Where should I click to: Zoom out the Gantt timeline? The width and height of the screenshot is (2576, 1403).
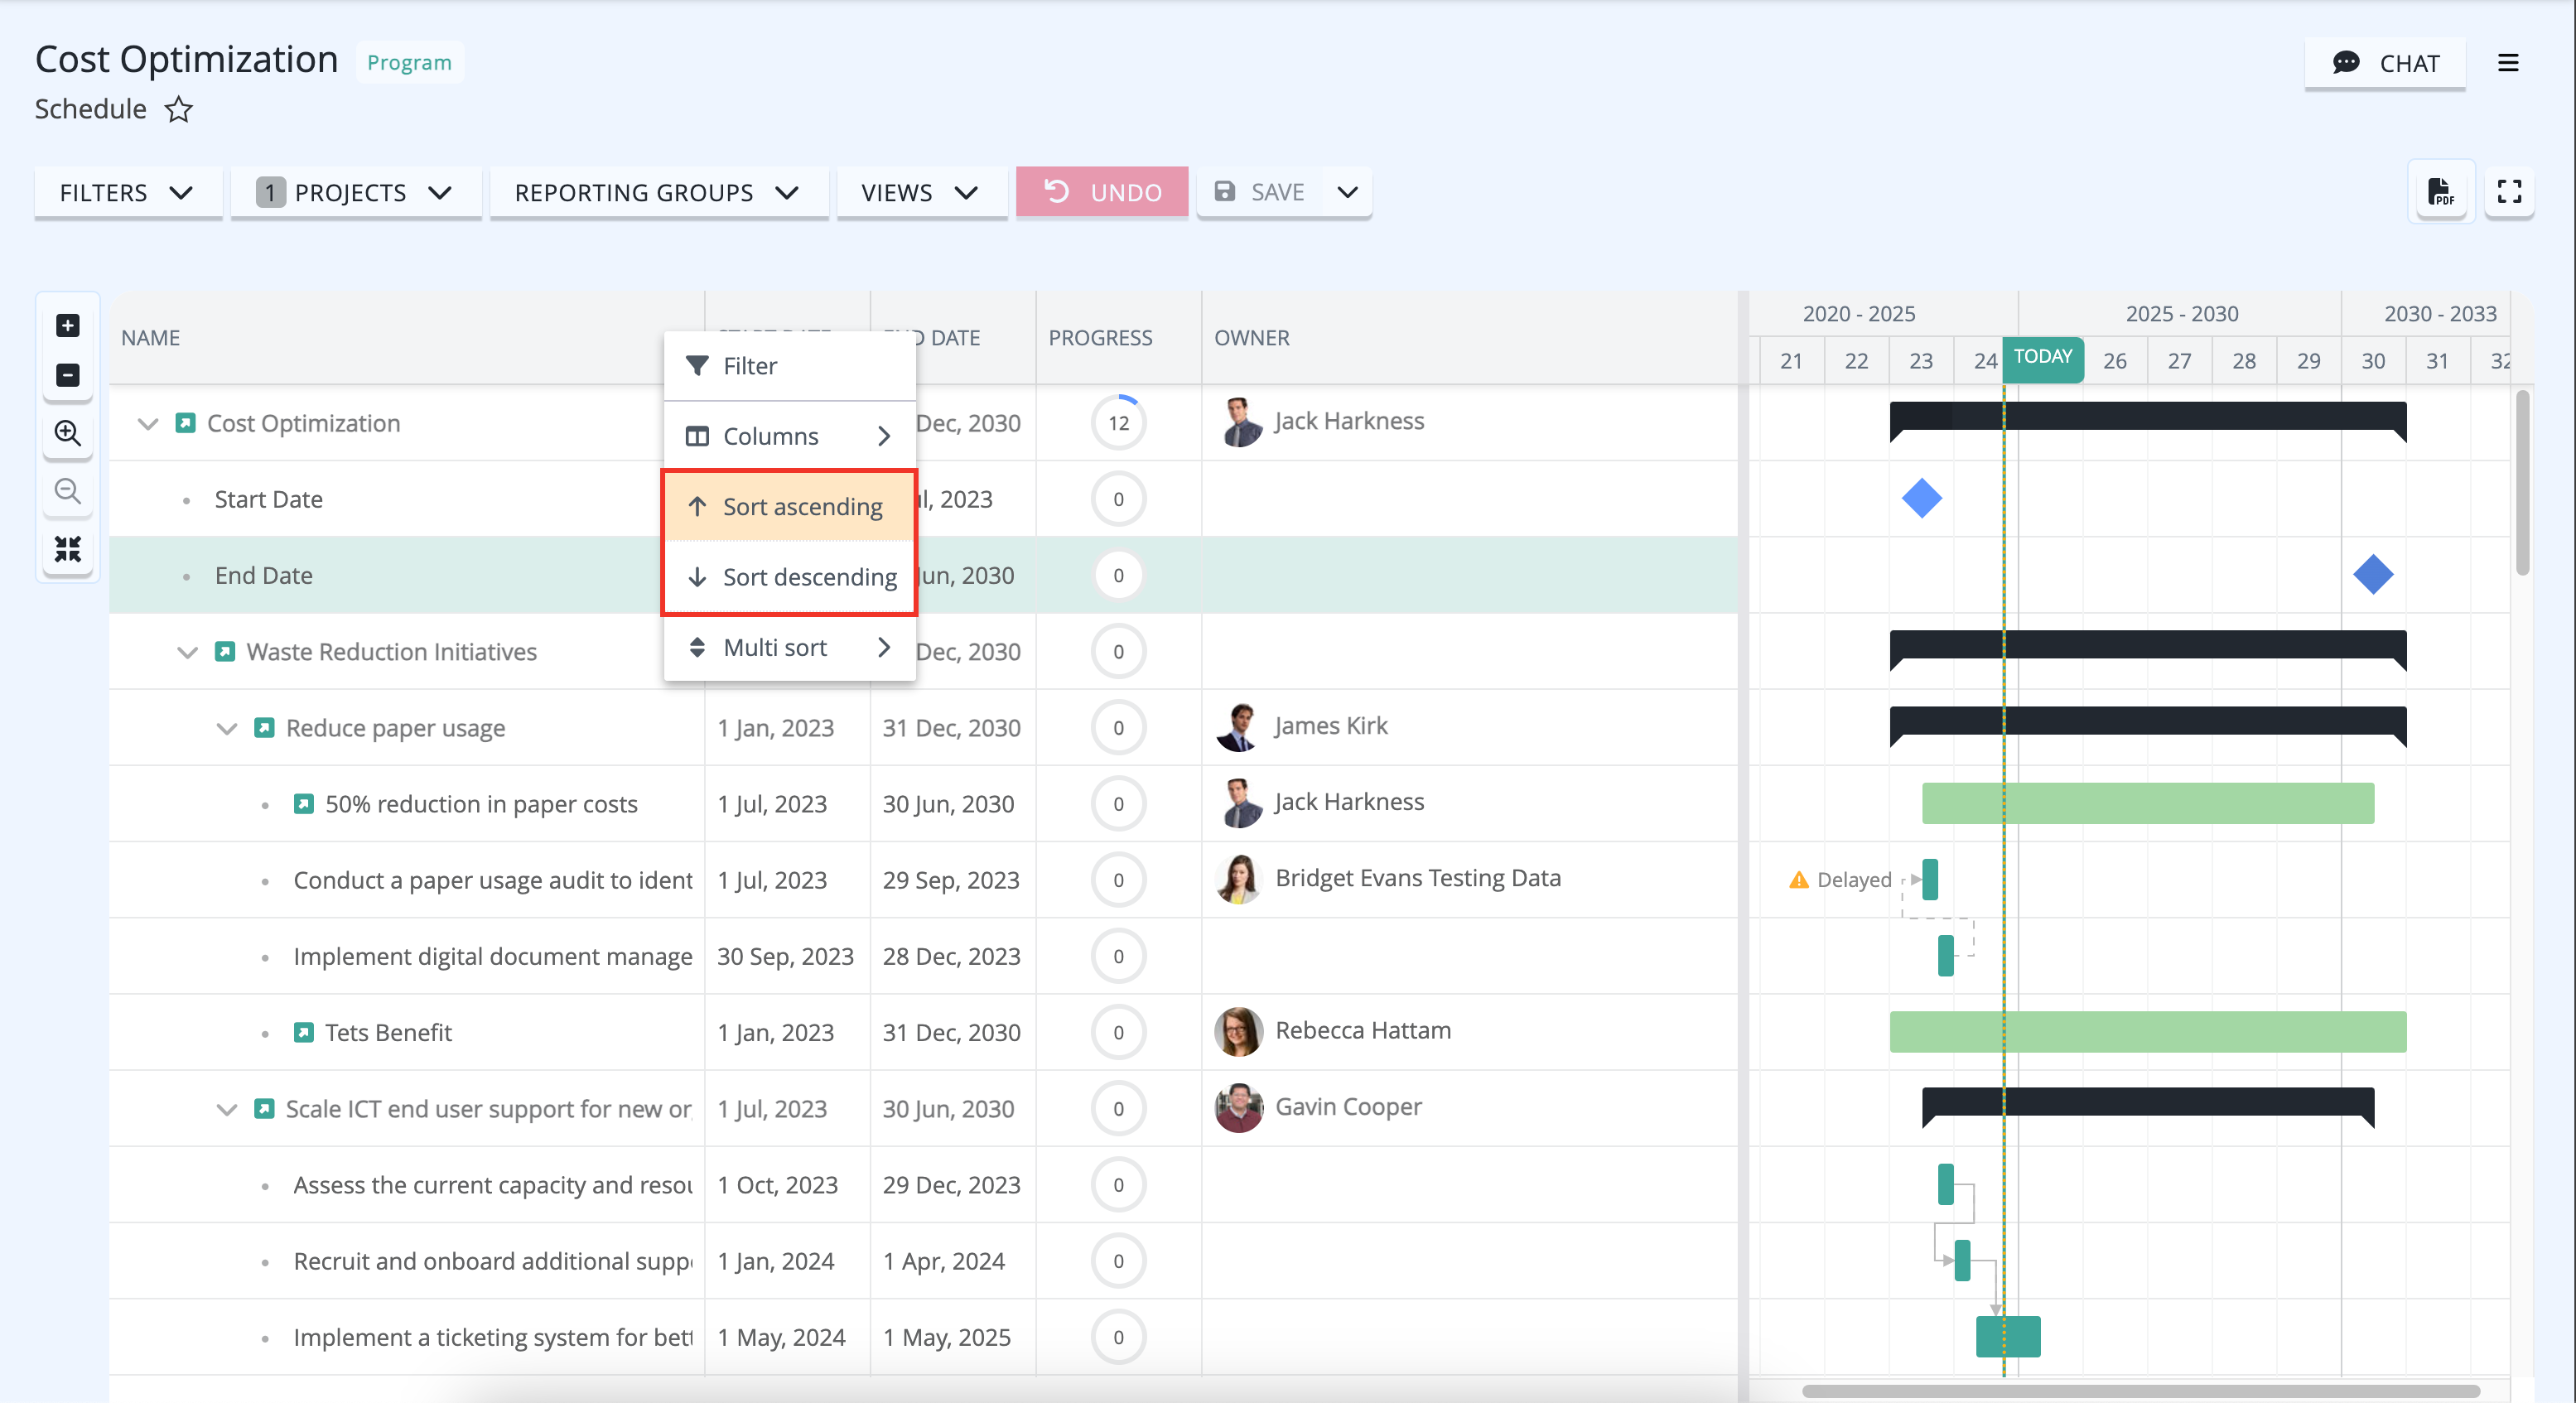[x=67, y=490]
